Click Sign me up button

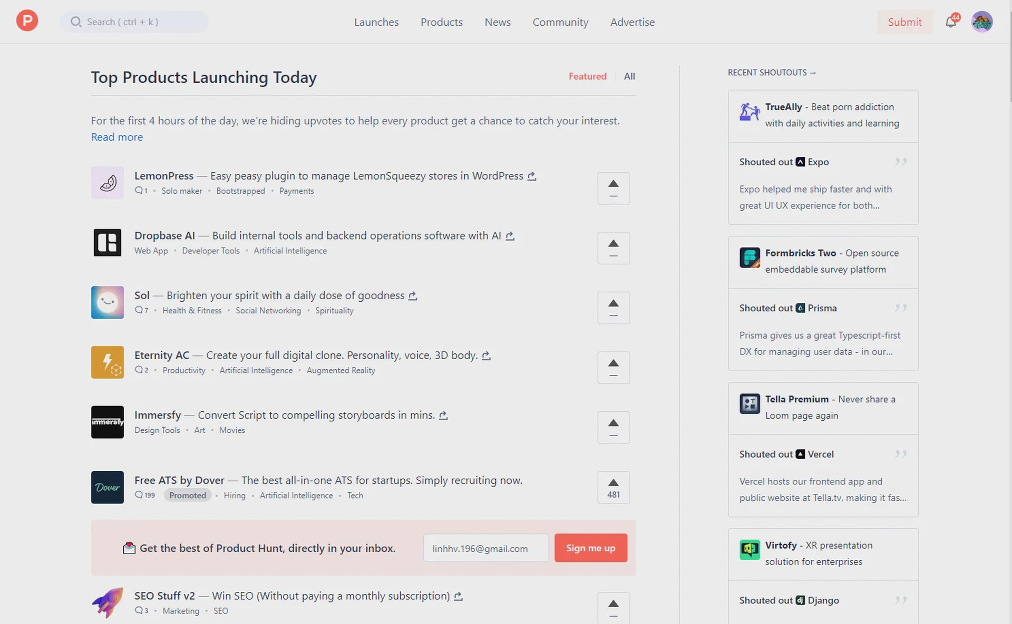(x=591, y=548)
